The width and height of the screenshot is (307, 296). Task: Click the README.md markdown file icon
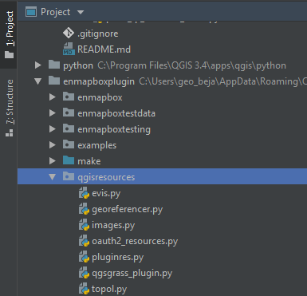(69, 49)
